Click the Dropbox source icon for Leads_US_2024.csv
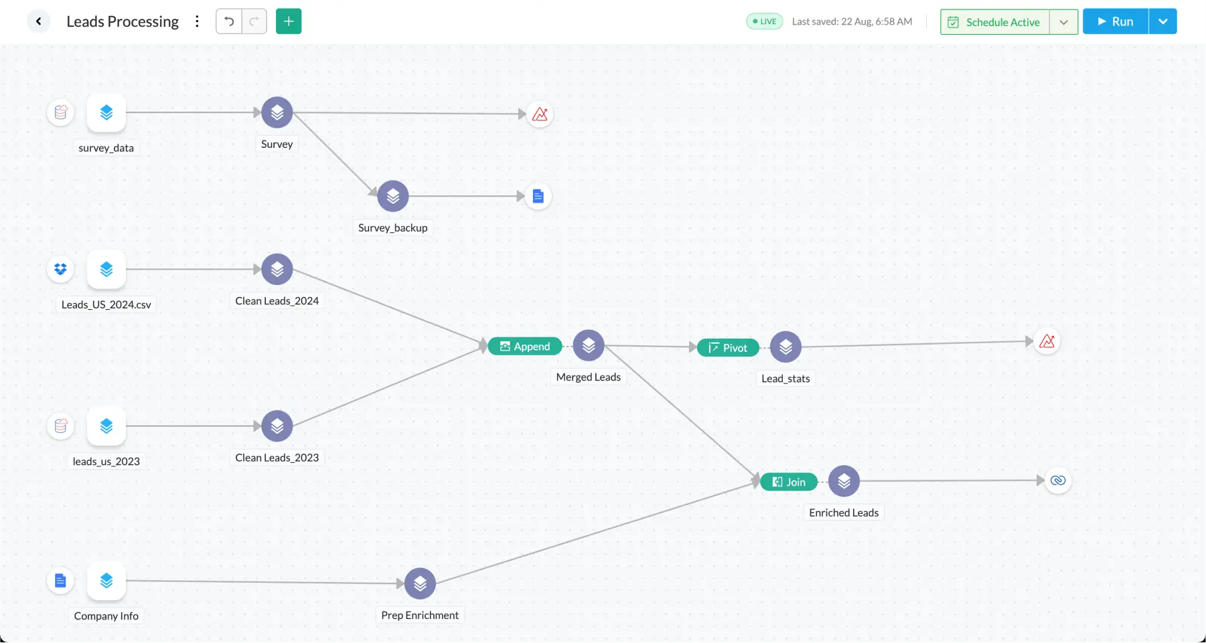The height and width of the screenshot is (643, 1206). pos(60,269)
